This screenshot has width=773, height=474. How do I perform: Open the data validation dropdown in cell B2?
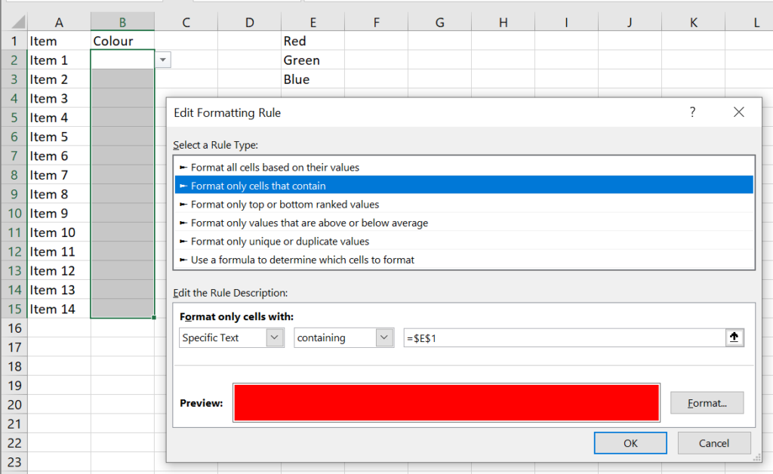(x=163, y=60)
